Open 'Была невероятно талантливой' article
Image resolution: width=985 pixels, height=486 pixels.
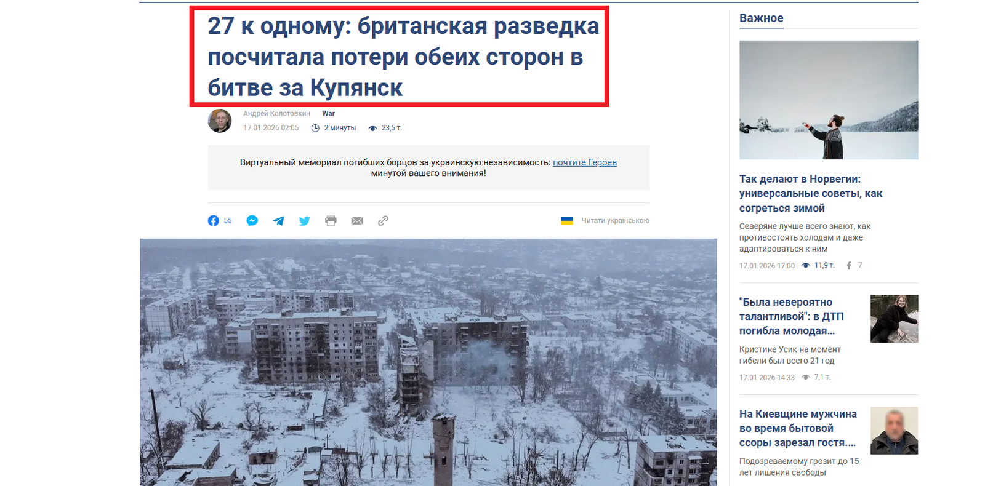point(791,316)
